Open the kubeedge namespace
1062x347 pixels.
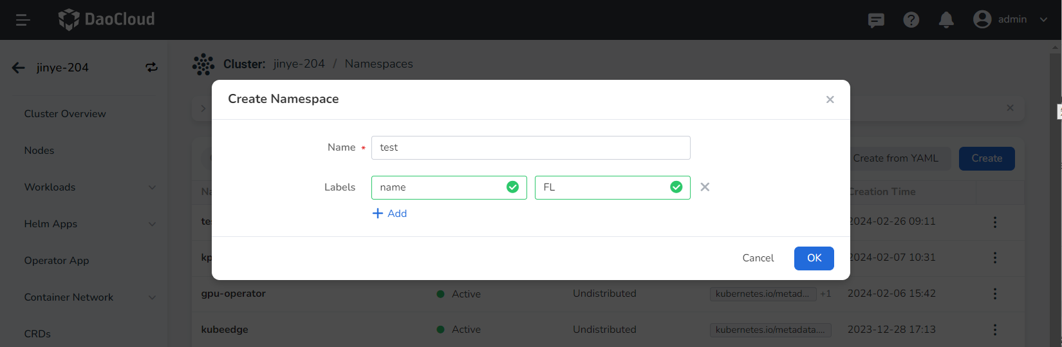click(x=225, y=330)
